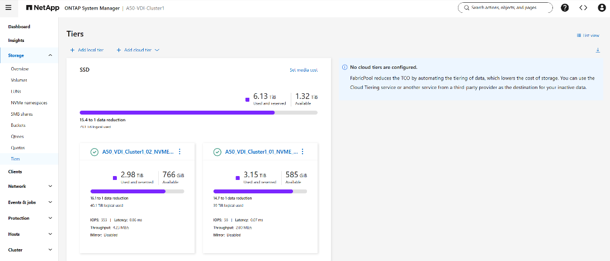Click the '16.1 to 1 data reduction' text
610x261 pixels.
[110, 198]
